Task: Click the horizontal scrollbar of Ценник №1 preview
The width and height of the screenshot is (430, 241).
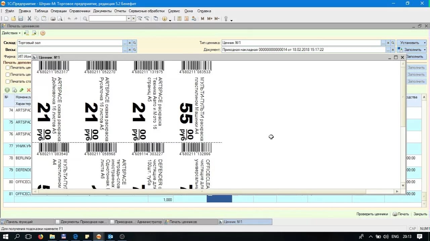Action: coord(202,191)
